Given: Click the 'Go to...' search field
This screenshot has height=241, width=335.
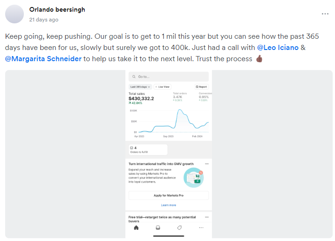Looking at the screenshot, I should [168, 77].
